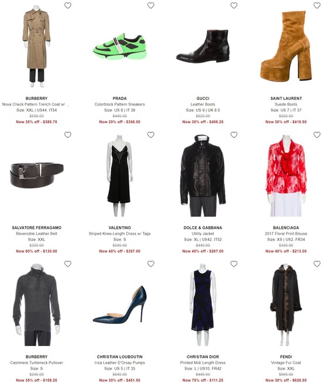Open Nova Check Pattern Trench Coat link
323x383 pixels.
click(x=36, y=104)
